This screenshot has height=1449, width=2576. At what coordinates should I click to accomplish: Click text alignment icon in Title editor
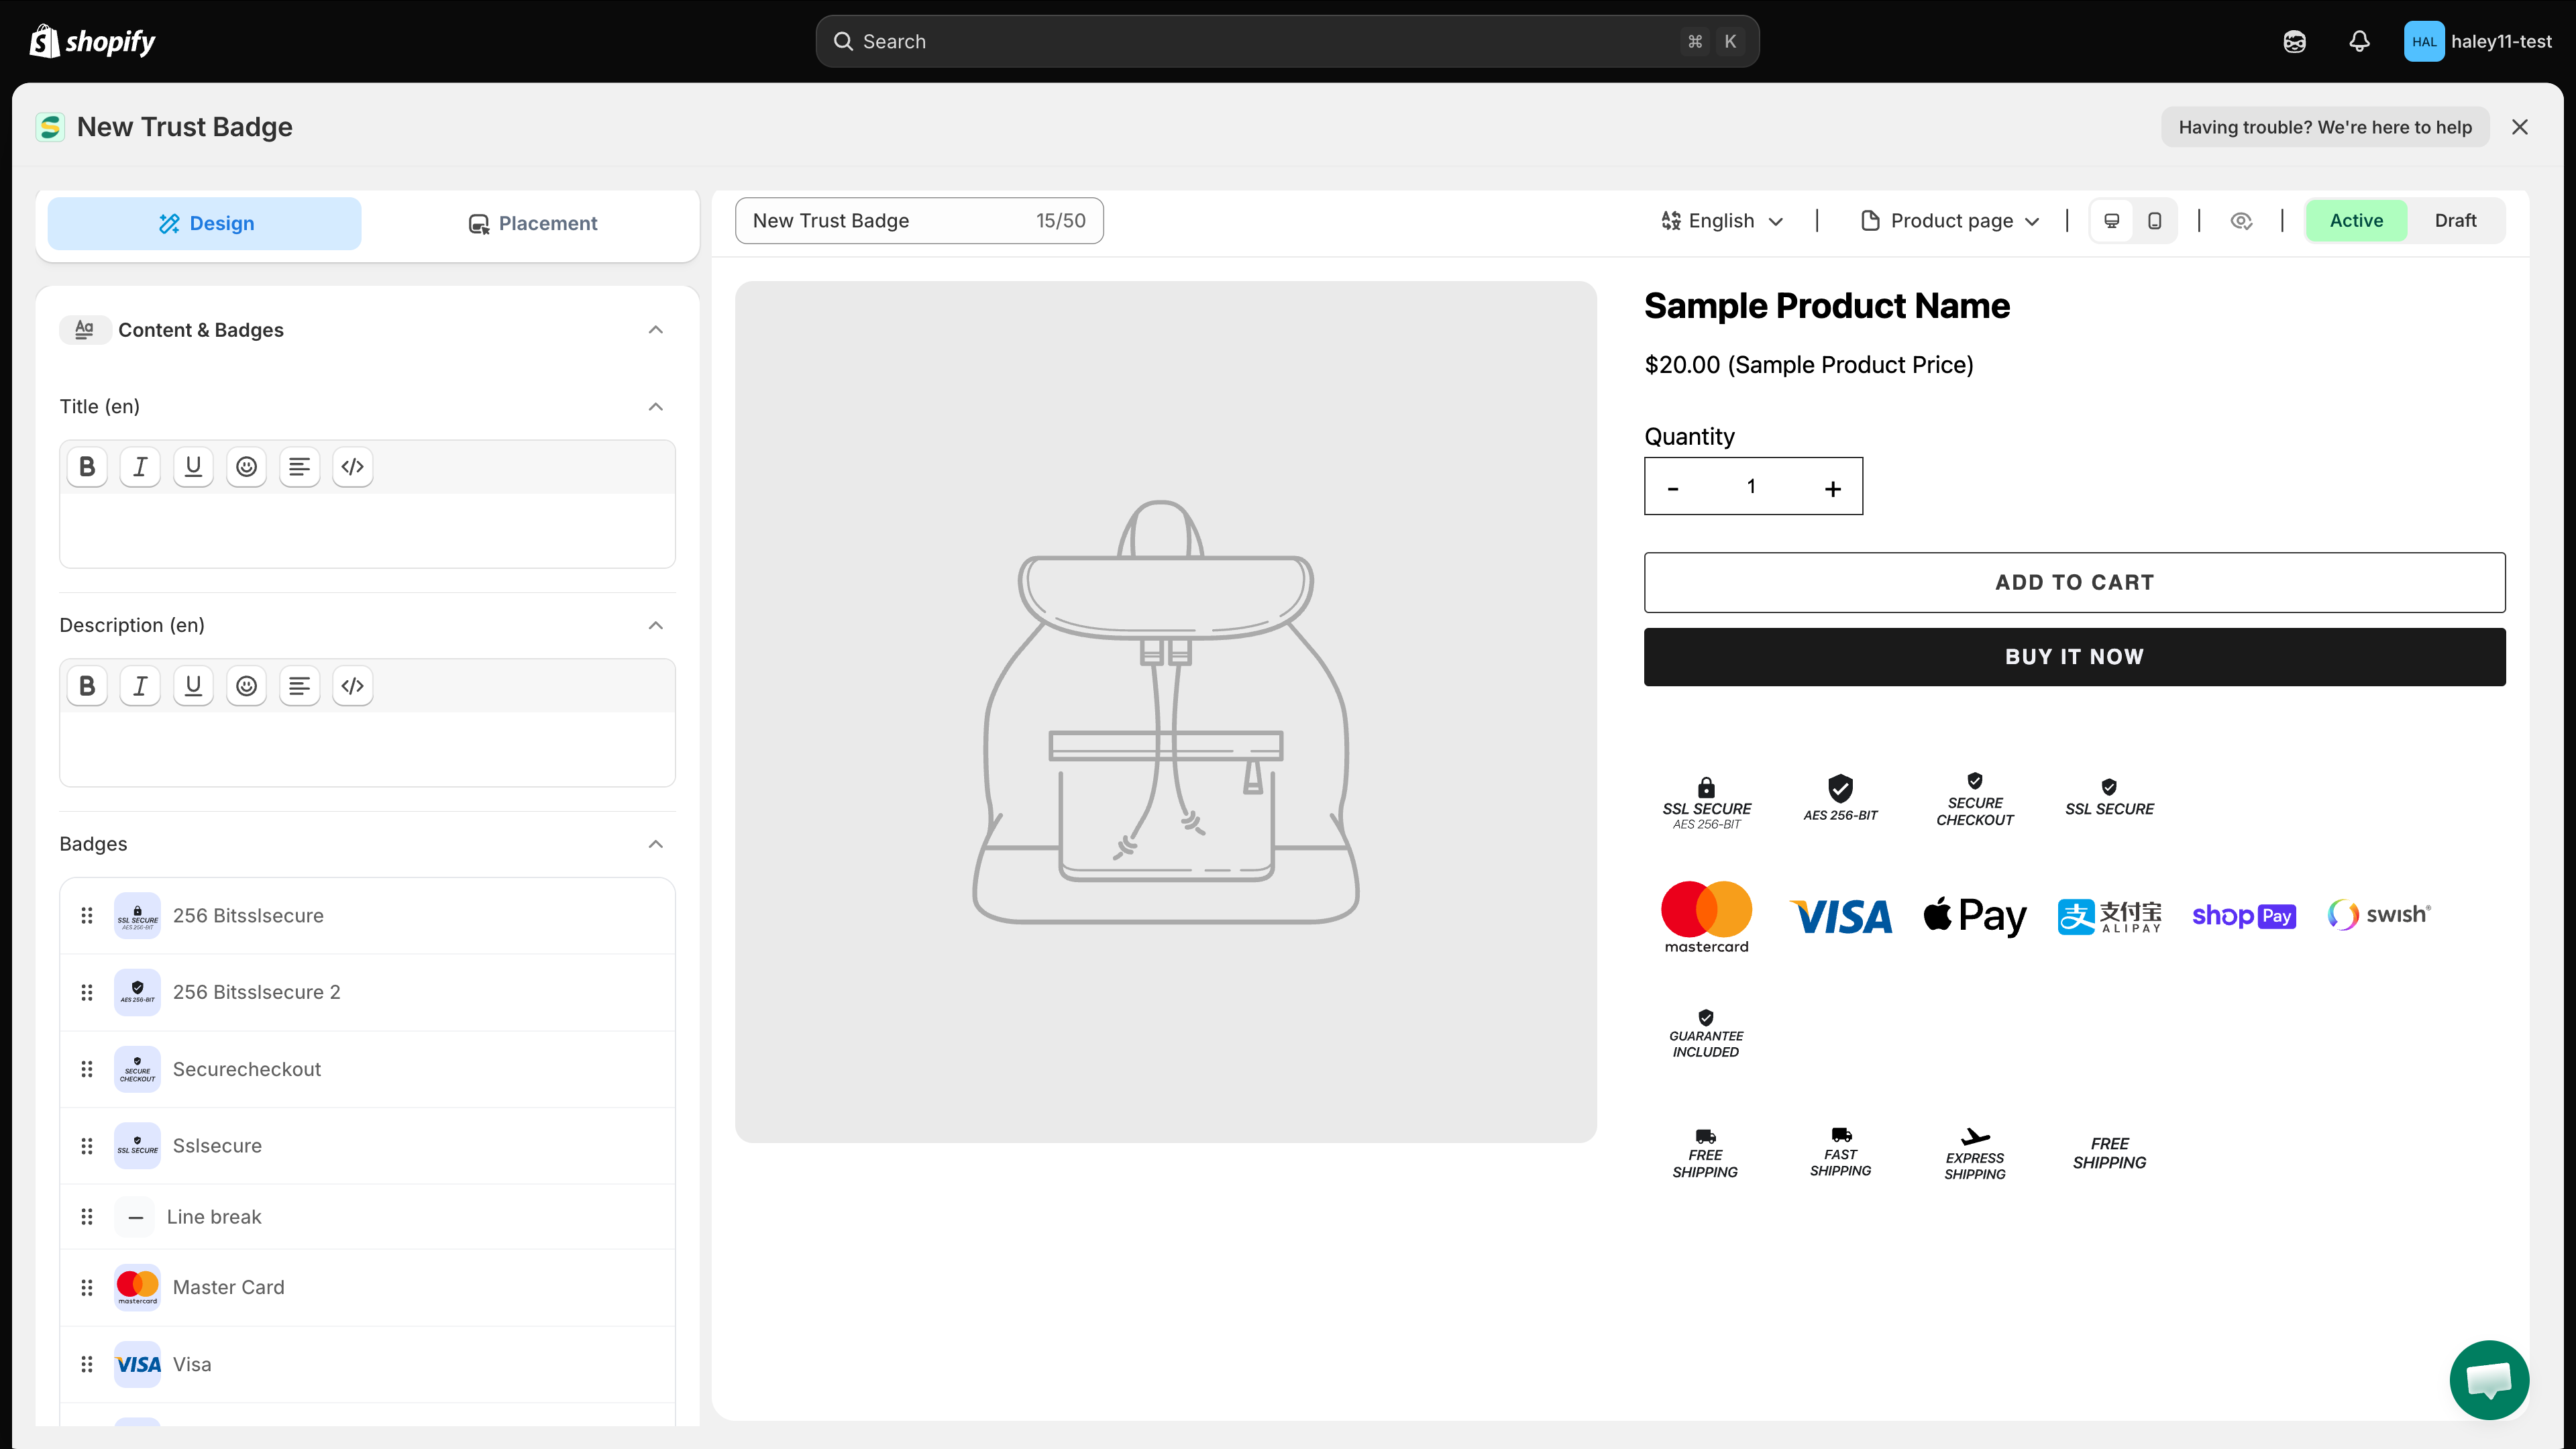299,466
